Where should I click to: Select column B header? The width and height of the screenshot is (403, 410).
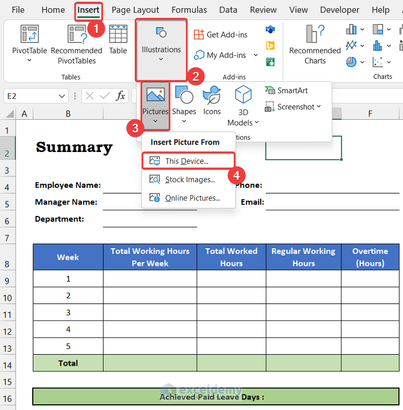[68, 114]
